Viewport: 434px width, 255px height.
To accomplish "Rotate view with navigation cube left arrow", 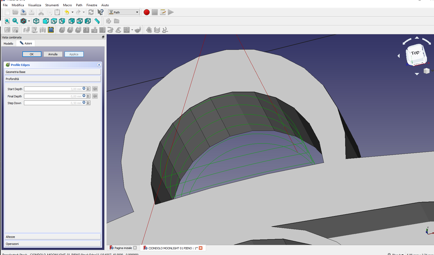I will click(x=399, y=56).
